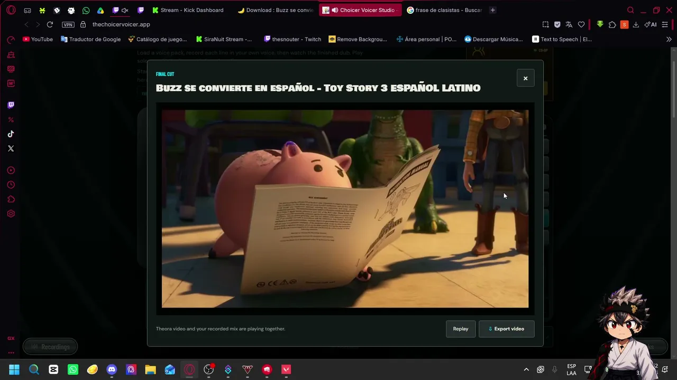The image size is (677, 380).
Task: Unmute the muted Twitch tab
Action: (125, 10)
